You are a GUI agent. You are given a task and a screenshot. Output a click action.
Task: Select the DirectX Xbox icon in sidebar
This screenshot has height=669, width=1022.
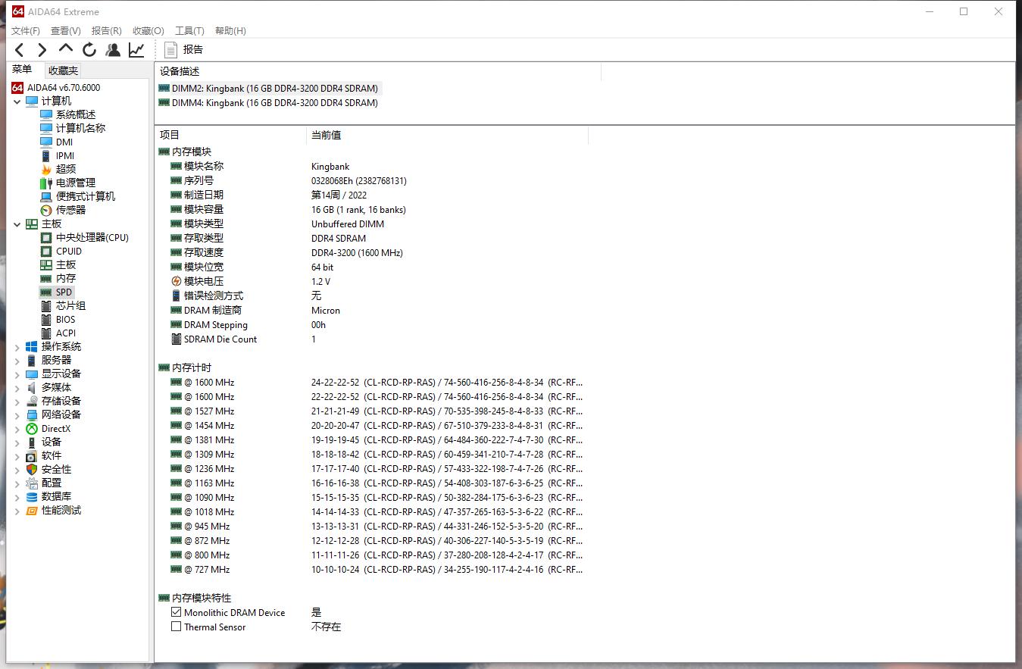point(32,428)
